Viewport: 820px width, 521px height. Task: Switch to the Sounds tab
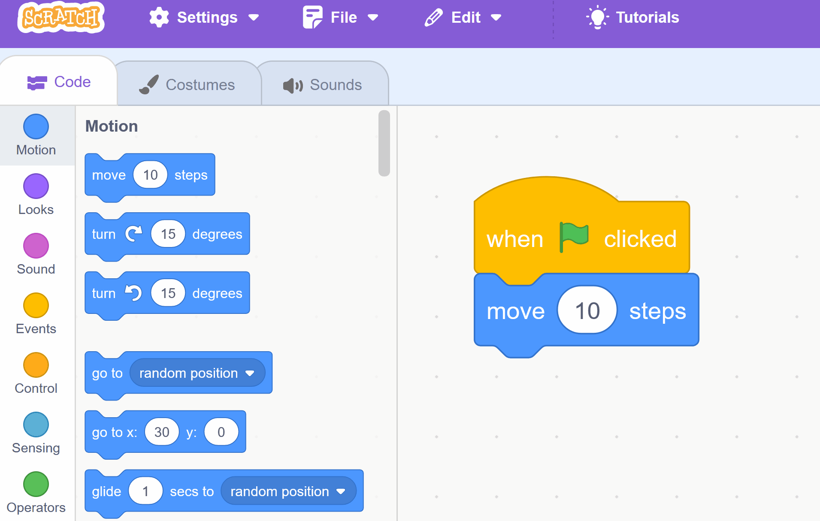[323, 84]
